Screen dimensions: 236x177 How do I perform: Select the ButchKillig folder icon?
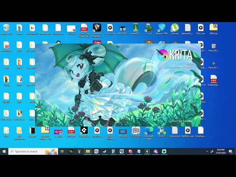tap(6, 46)
